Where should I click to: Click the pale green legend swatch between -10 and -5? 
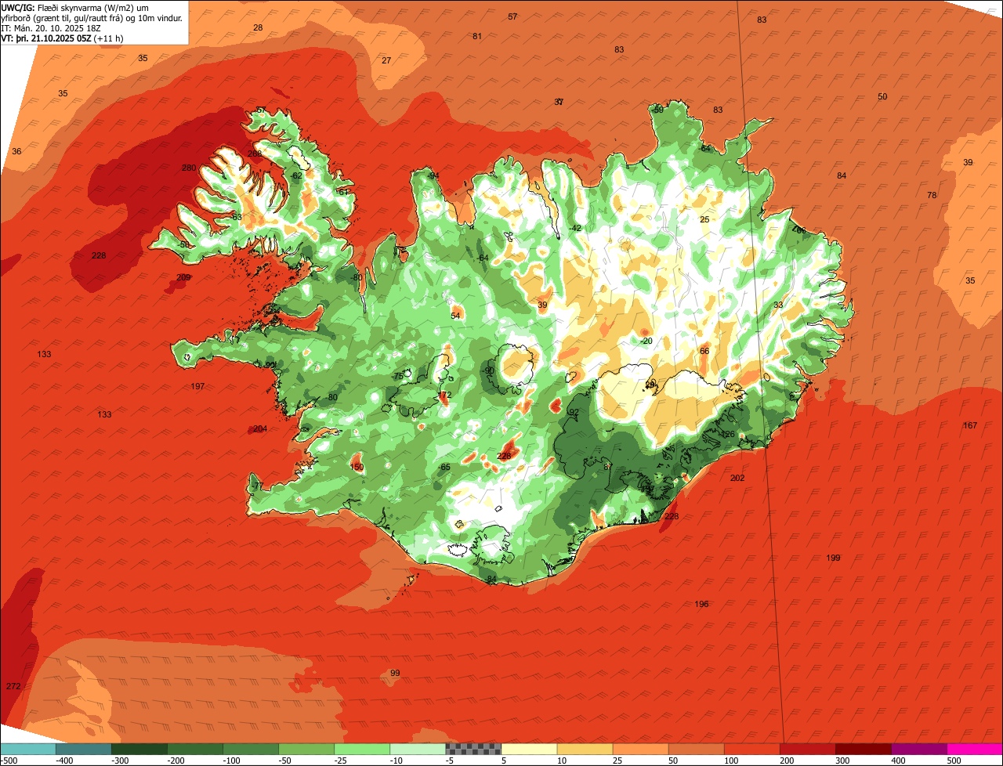coord(418,749)
